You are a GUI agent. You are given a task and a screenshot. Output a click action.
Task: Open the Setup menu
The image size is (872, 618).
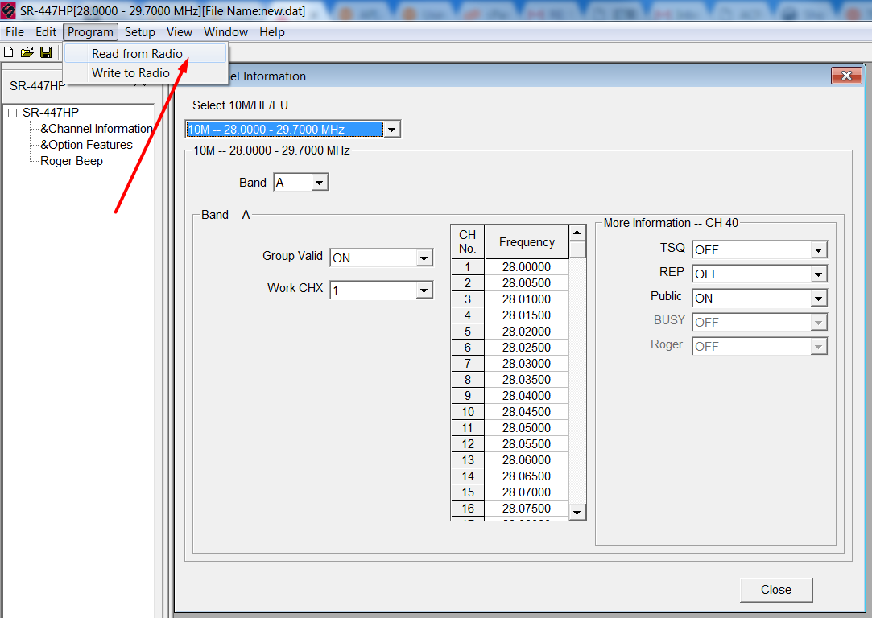click(x=139, y=32)
